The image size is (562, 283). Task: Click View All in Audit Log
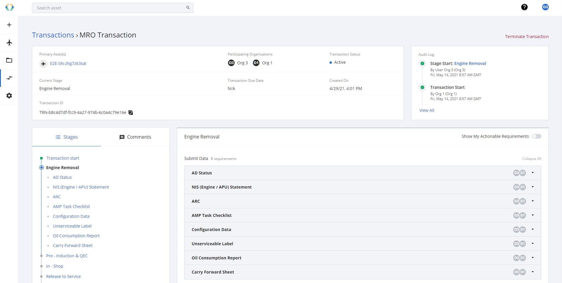pyautogui.click(x=427, y=110)
